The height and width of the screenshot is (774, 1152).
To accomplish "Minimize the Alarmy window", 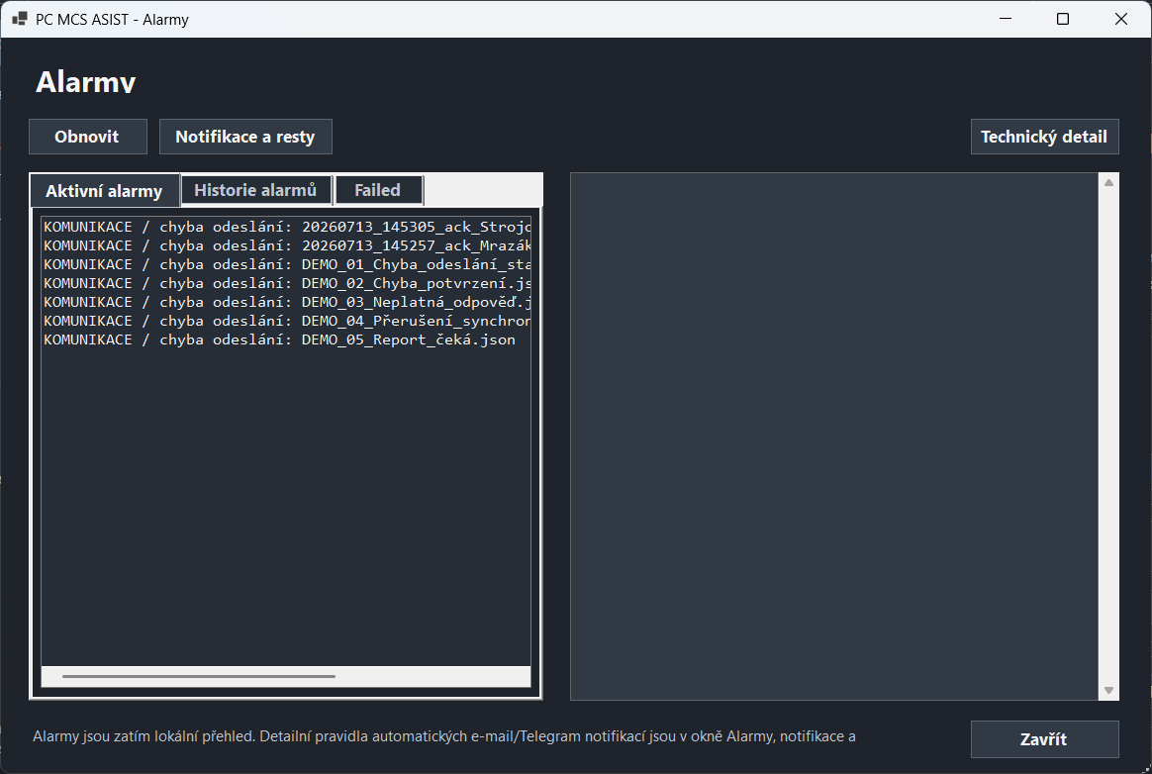I will (x=1006, y=19).
